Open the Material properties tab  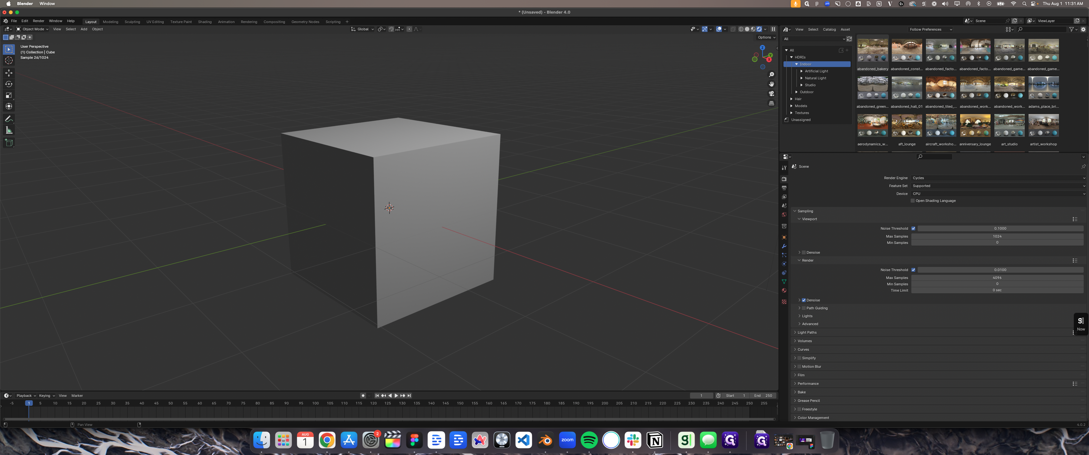[x=784, y=290]
